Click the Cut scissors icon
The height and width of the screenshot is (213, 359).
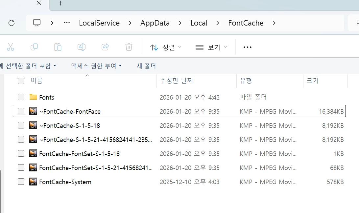pyautogui.click(x=10, y=47)
